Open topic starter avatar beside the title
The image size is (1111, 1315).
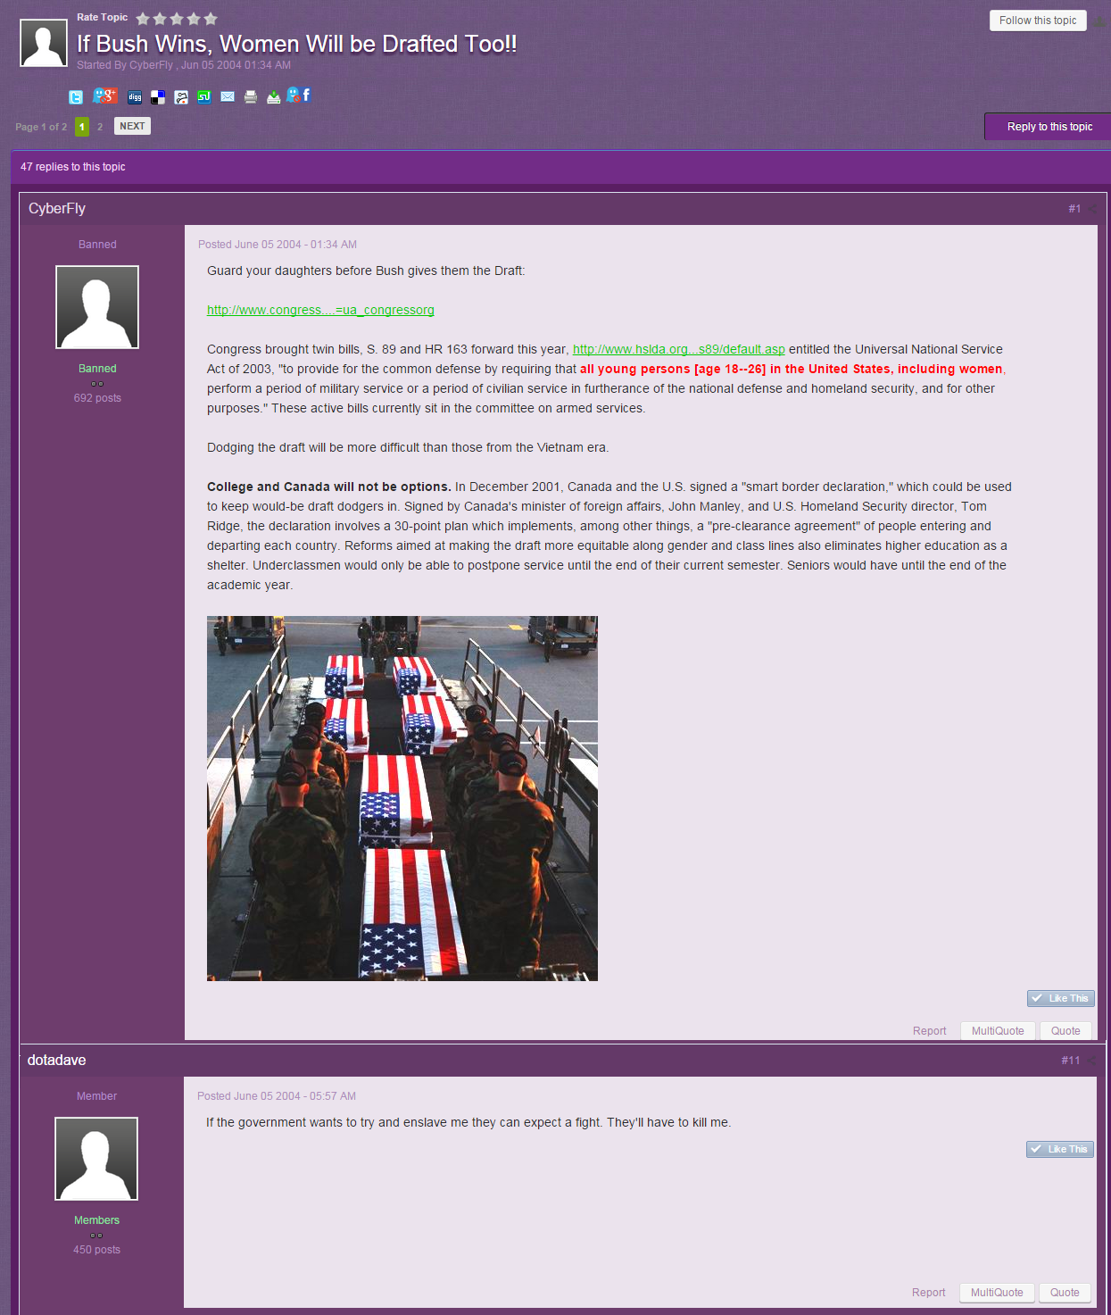[44, 43]
